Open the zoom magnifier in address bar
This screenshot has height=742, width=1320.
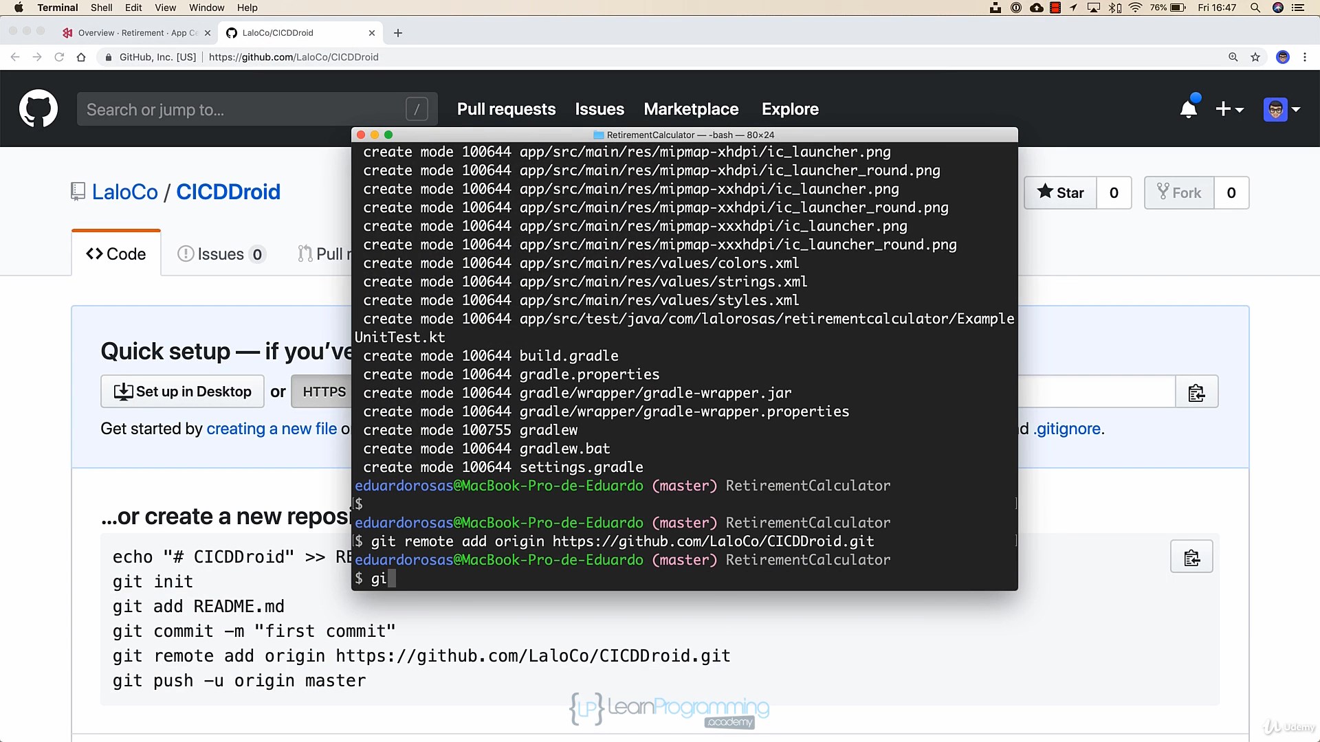point(1233,57)
